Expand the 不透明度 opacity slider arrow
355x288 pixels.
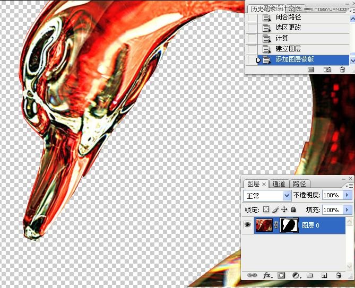(348, 195)
